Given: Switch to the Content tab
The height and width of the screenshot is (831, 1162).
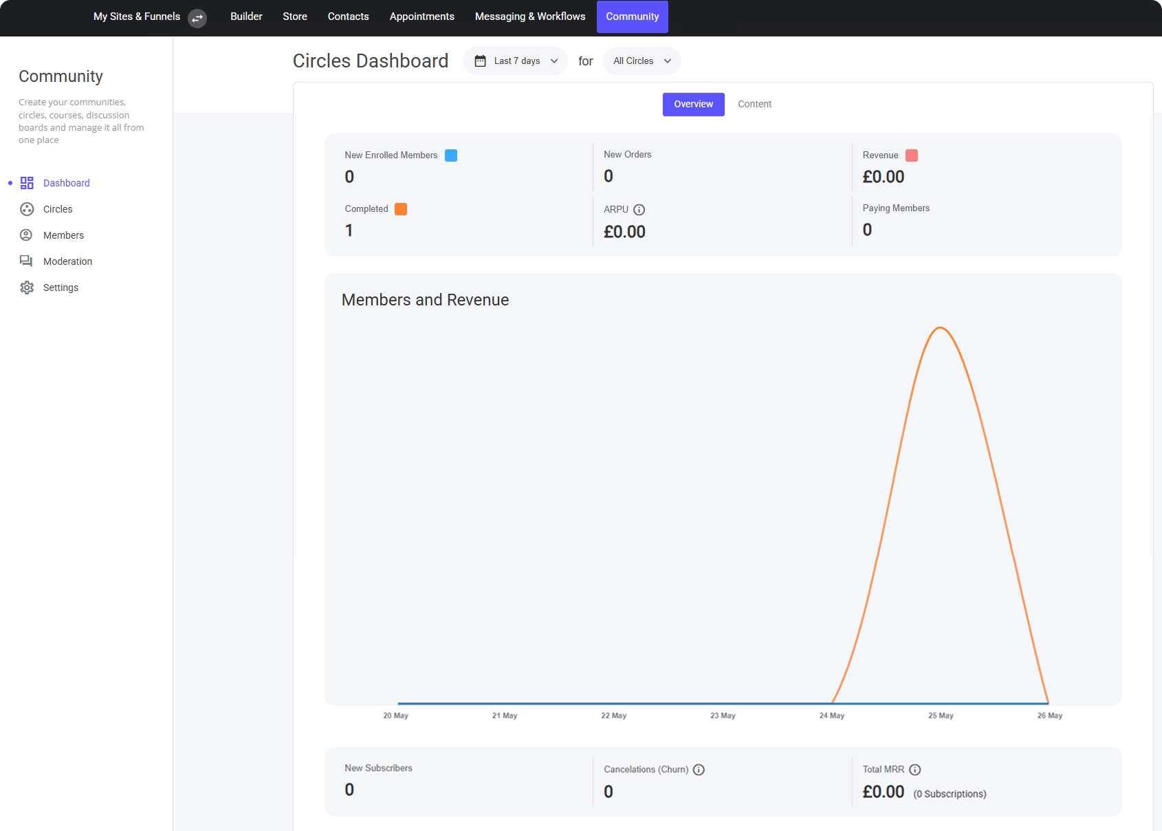Looking at the screenshot, I should click(754, 105).
